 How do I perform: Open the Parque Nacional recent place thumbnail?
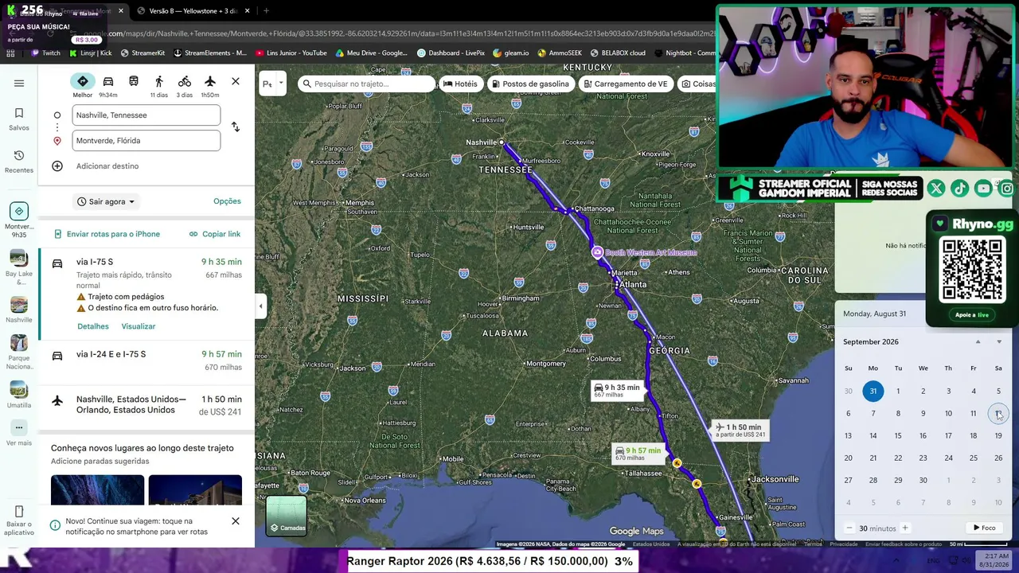19,343
